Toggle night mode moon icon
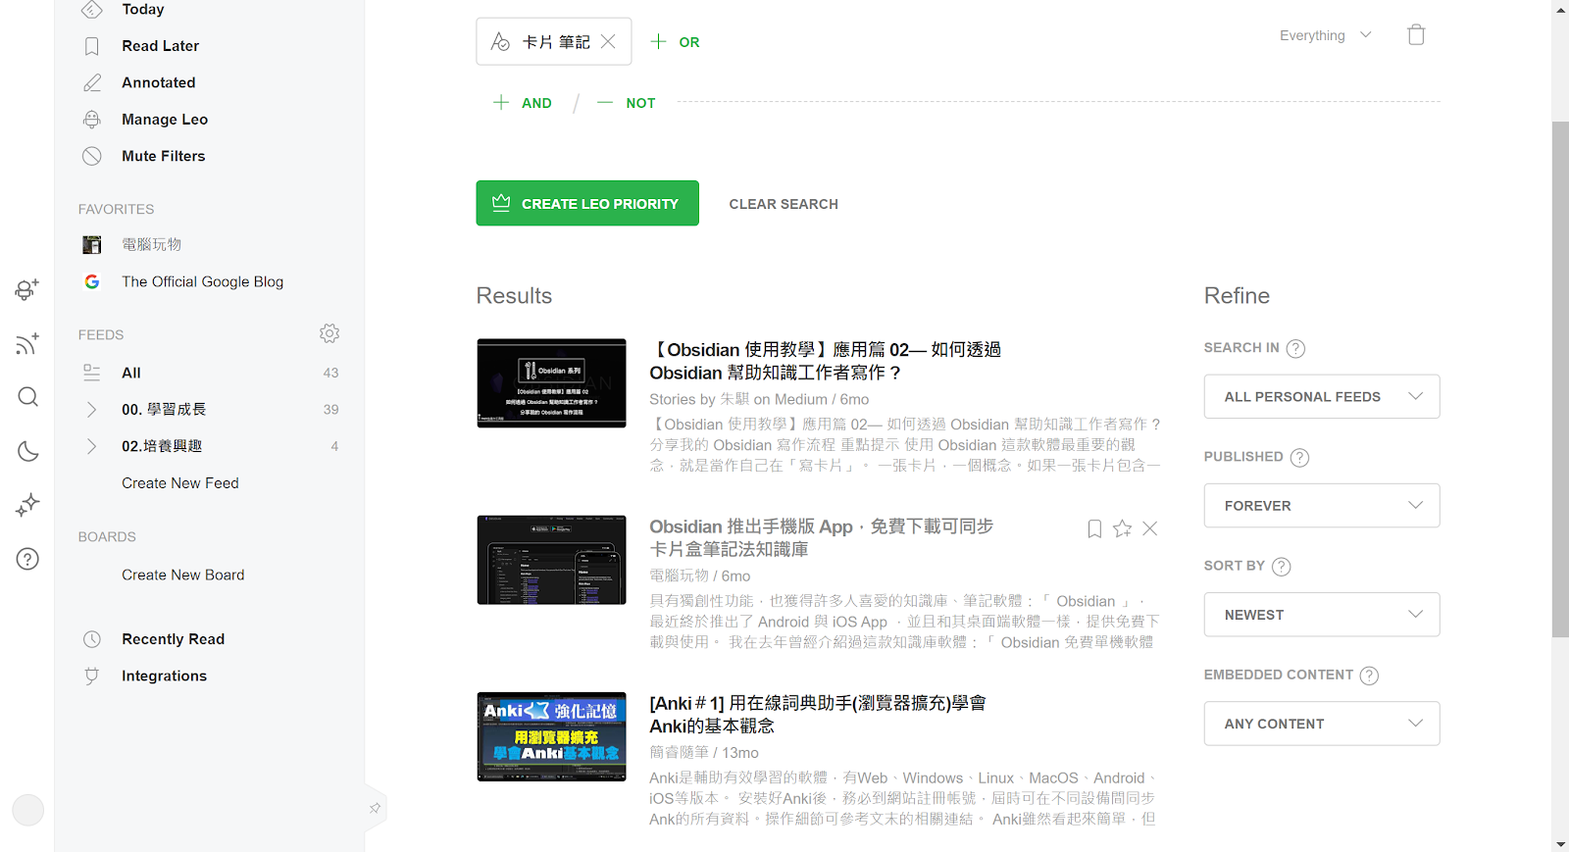This screenshot has width=1569, height=852. click(x=27, y=451)
